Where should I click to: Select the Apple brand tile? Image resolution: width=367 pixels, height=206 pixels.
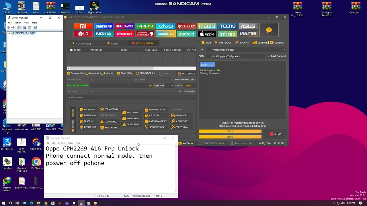[x=207, y=34]
